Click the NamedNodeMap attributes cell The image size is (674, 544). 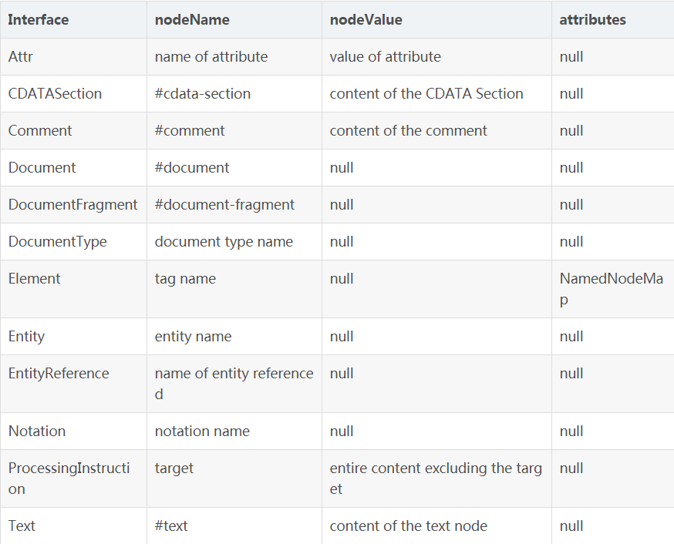click(613, 289)
